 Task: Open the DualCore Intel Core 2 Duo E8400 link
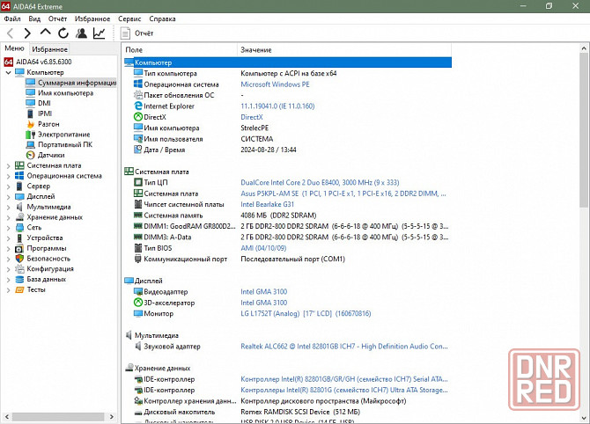pos(320,183)
